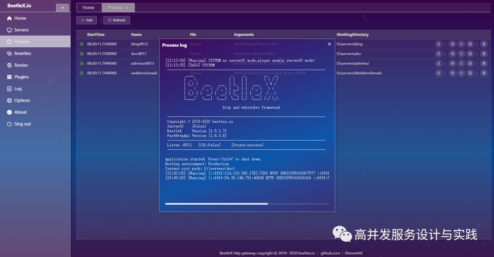The image size is (494, 257).
Task: Edit the doc:8011 process entry
Action: 439,54
